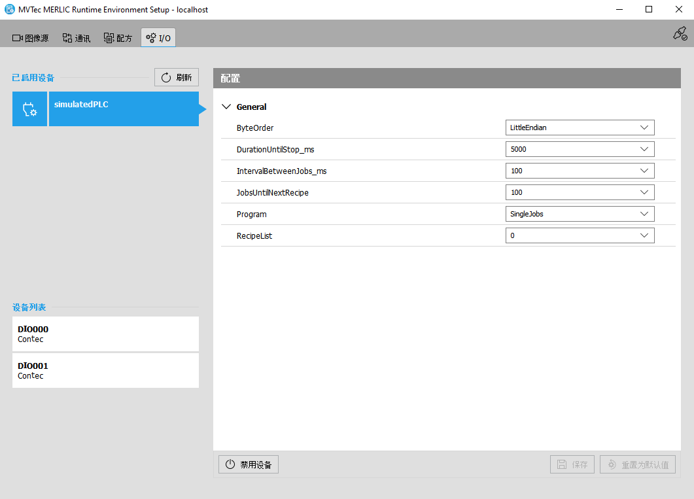This screenshot has height=499, width=694.
Task: Click the MERLIC app icon in title bar
Action: (10, 10)
